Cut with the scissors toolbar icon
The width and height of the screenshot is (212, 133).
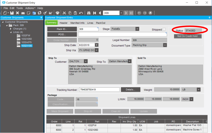(x=64, y=13)
